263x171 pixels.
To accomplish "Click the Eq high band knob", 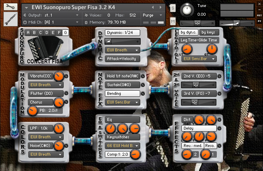I will (134, 128).
